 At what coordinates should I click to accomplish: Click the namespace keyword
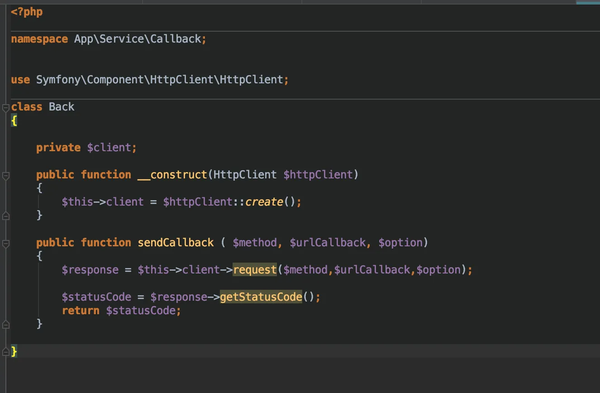pyautogui.click(x=39, y=39)
